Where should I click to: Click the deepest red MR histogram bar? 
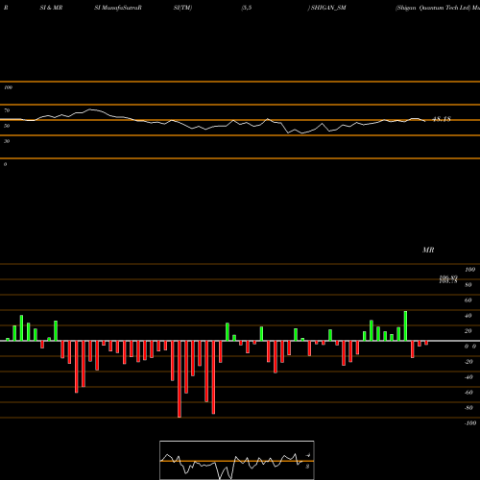[x=180, y=379]
